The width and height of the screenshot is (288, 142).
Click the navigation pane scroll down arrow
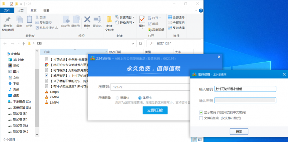coord(37,134)
